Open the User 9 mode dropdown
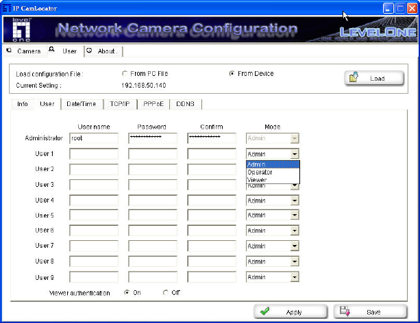 coord(295,277)
